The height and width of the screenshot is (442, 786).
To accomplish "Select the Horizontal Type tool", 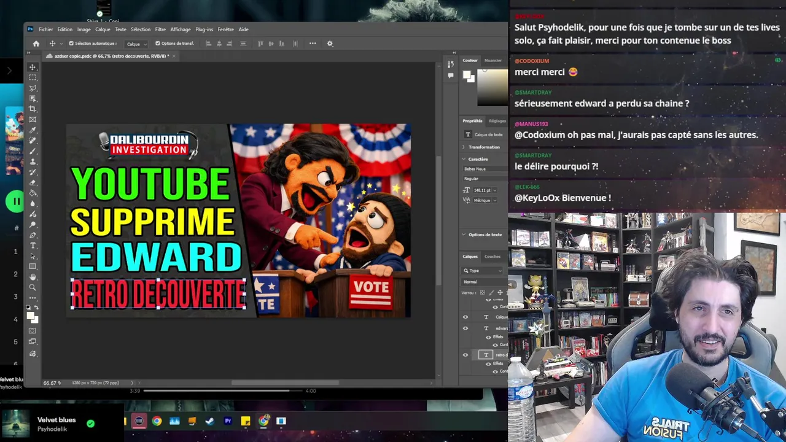I will click(33, 246).
